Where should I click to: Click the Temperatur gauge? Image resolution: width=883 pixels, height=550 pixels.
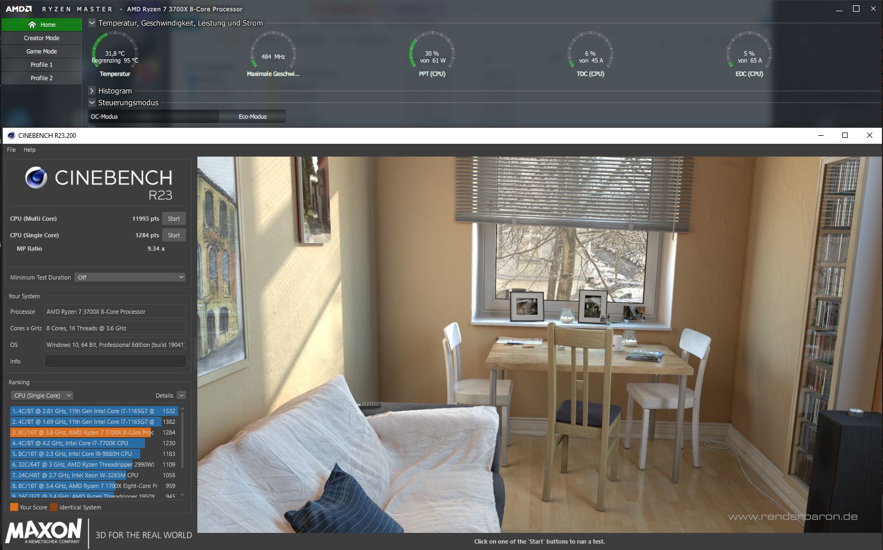click(x=115, y=54)
